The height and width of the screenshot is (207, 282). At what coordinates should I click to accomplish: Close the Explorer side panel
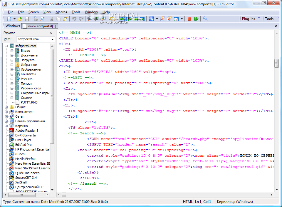(51, 33)
